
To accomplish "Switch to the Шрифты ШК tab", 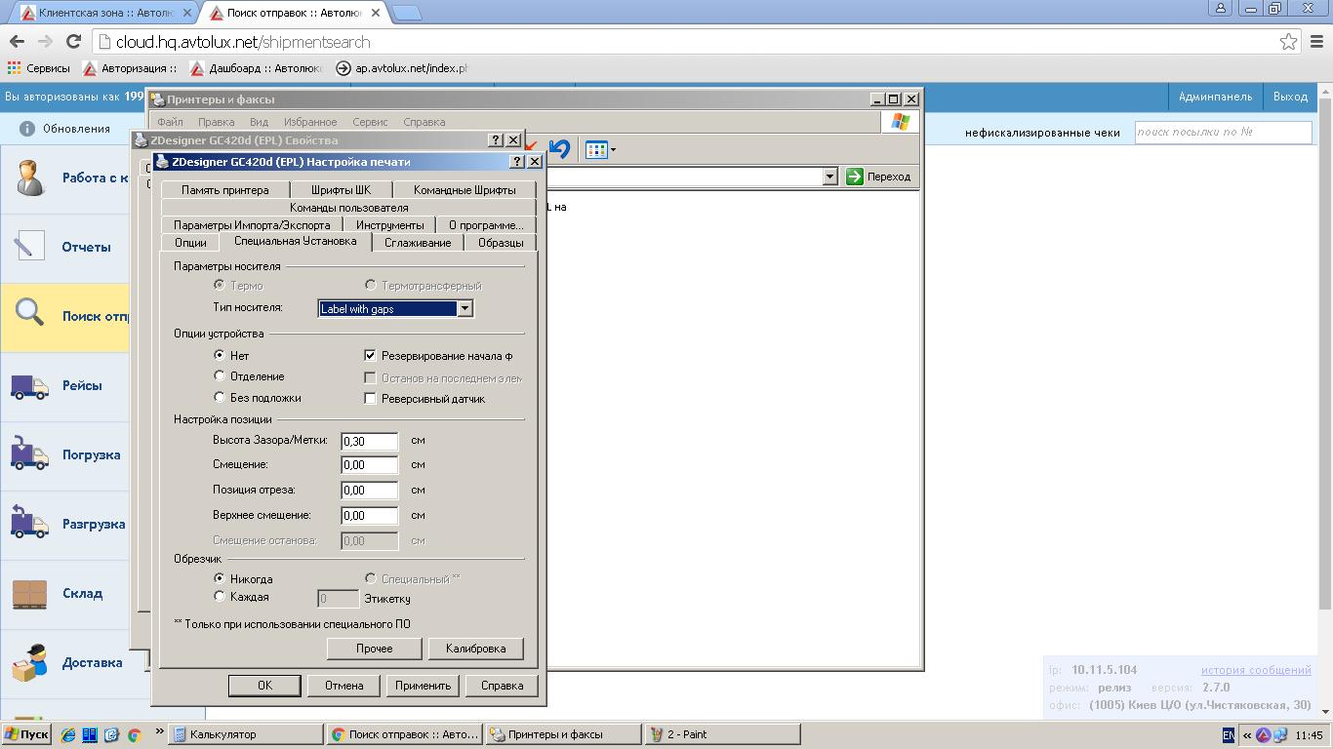I will click(x=341, y=190).
